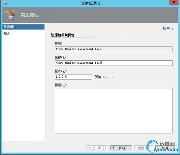
Task: Click the blue Help question mark icon
Action: point(164,28)
